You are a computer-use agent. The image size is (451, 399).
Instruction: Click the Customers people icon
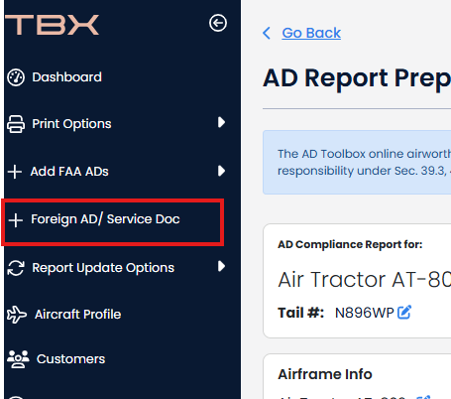click(18, 359)
